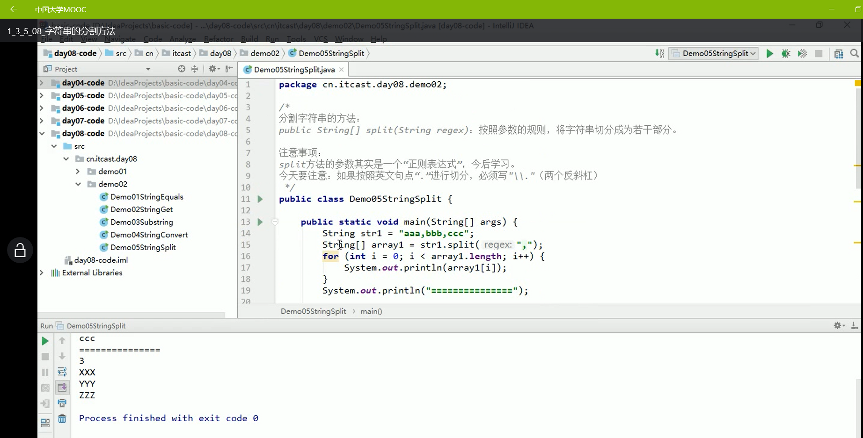This screenshot has width=863, height=438.
Task: Open Search Everywhere magnifier icon
Action: [x=854, y=54]
